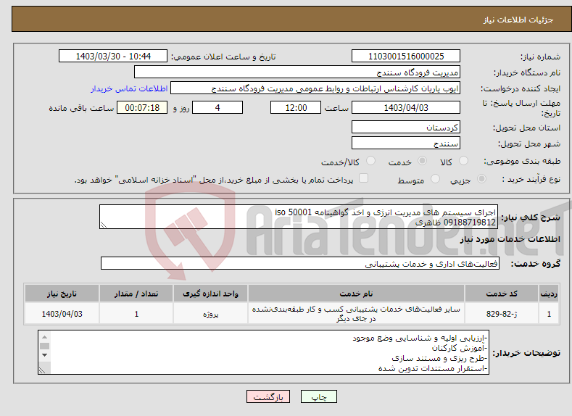Select the کالا radio button

tap(463, 161)
